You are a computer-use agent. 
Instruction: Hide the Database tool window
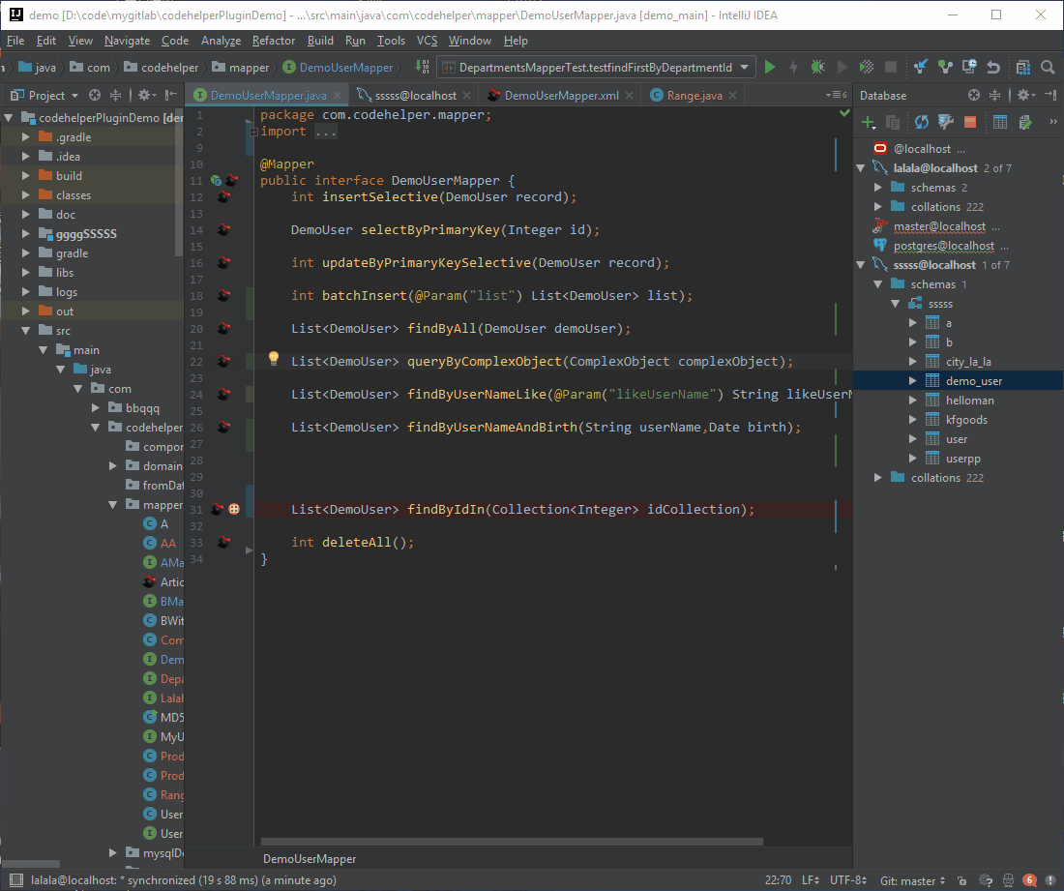pyautogui.click(x=1050, y=95)
